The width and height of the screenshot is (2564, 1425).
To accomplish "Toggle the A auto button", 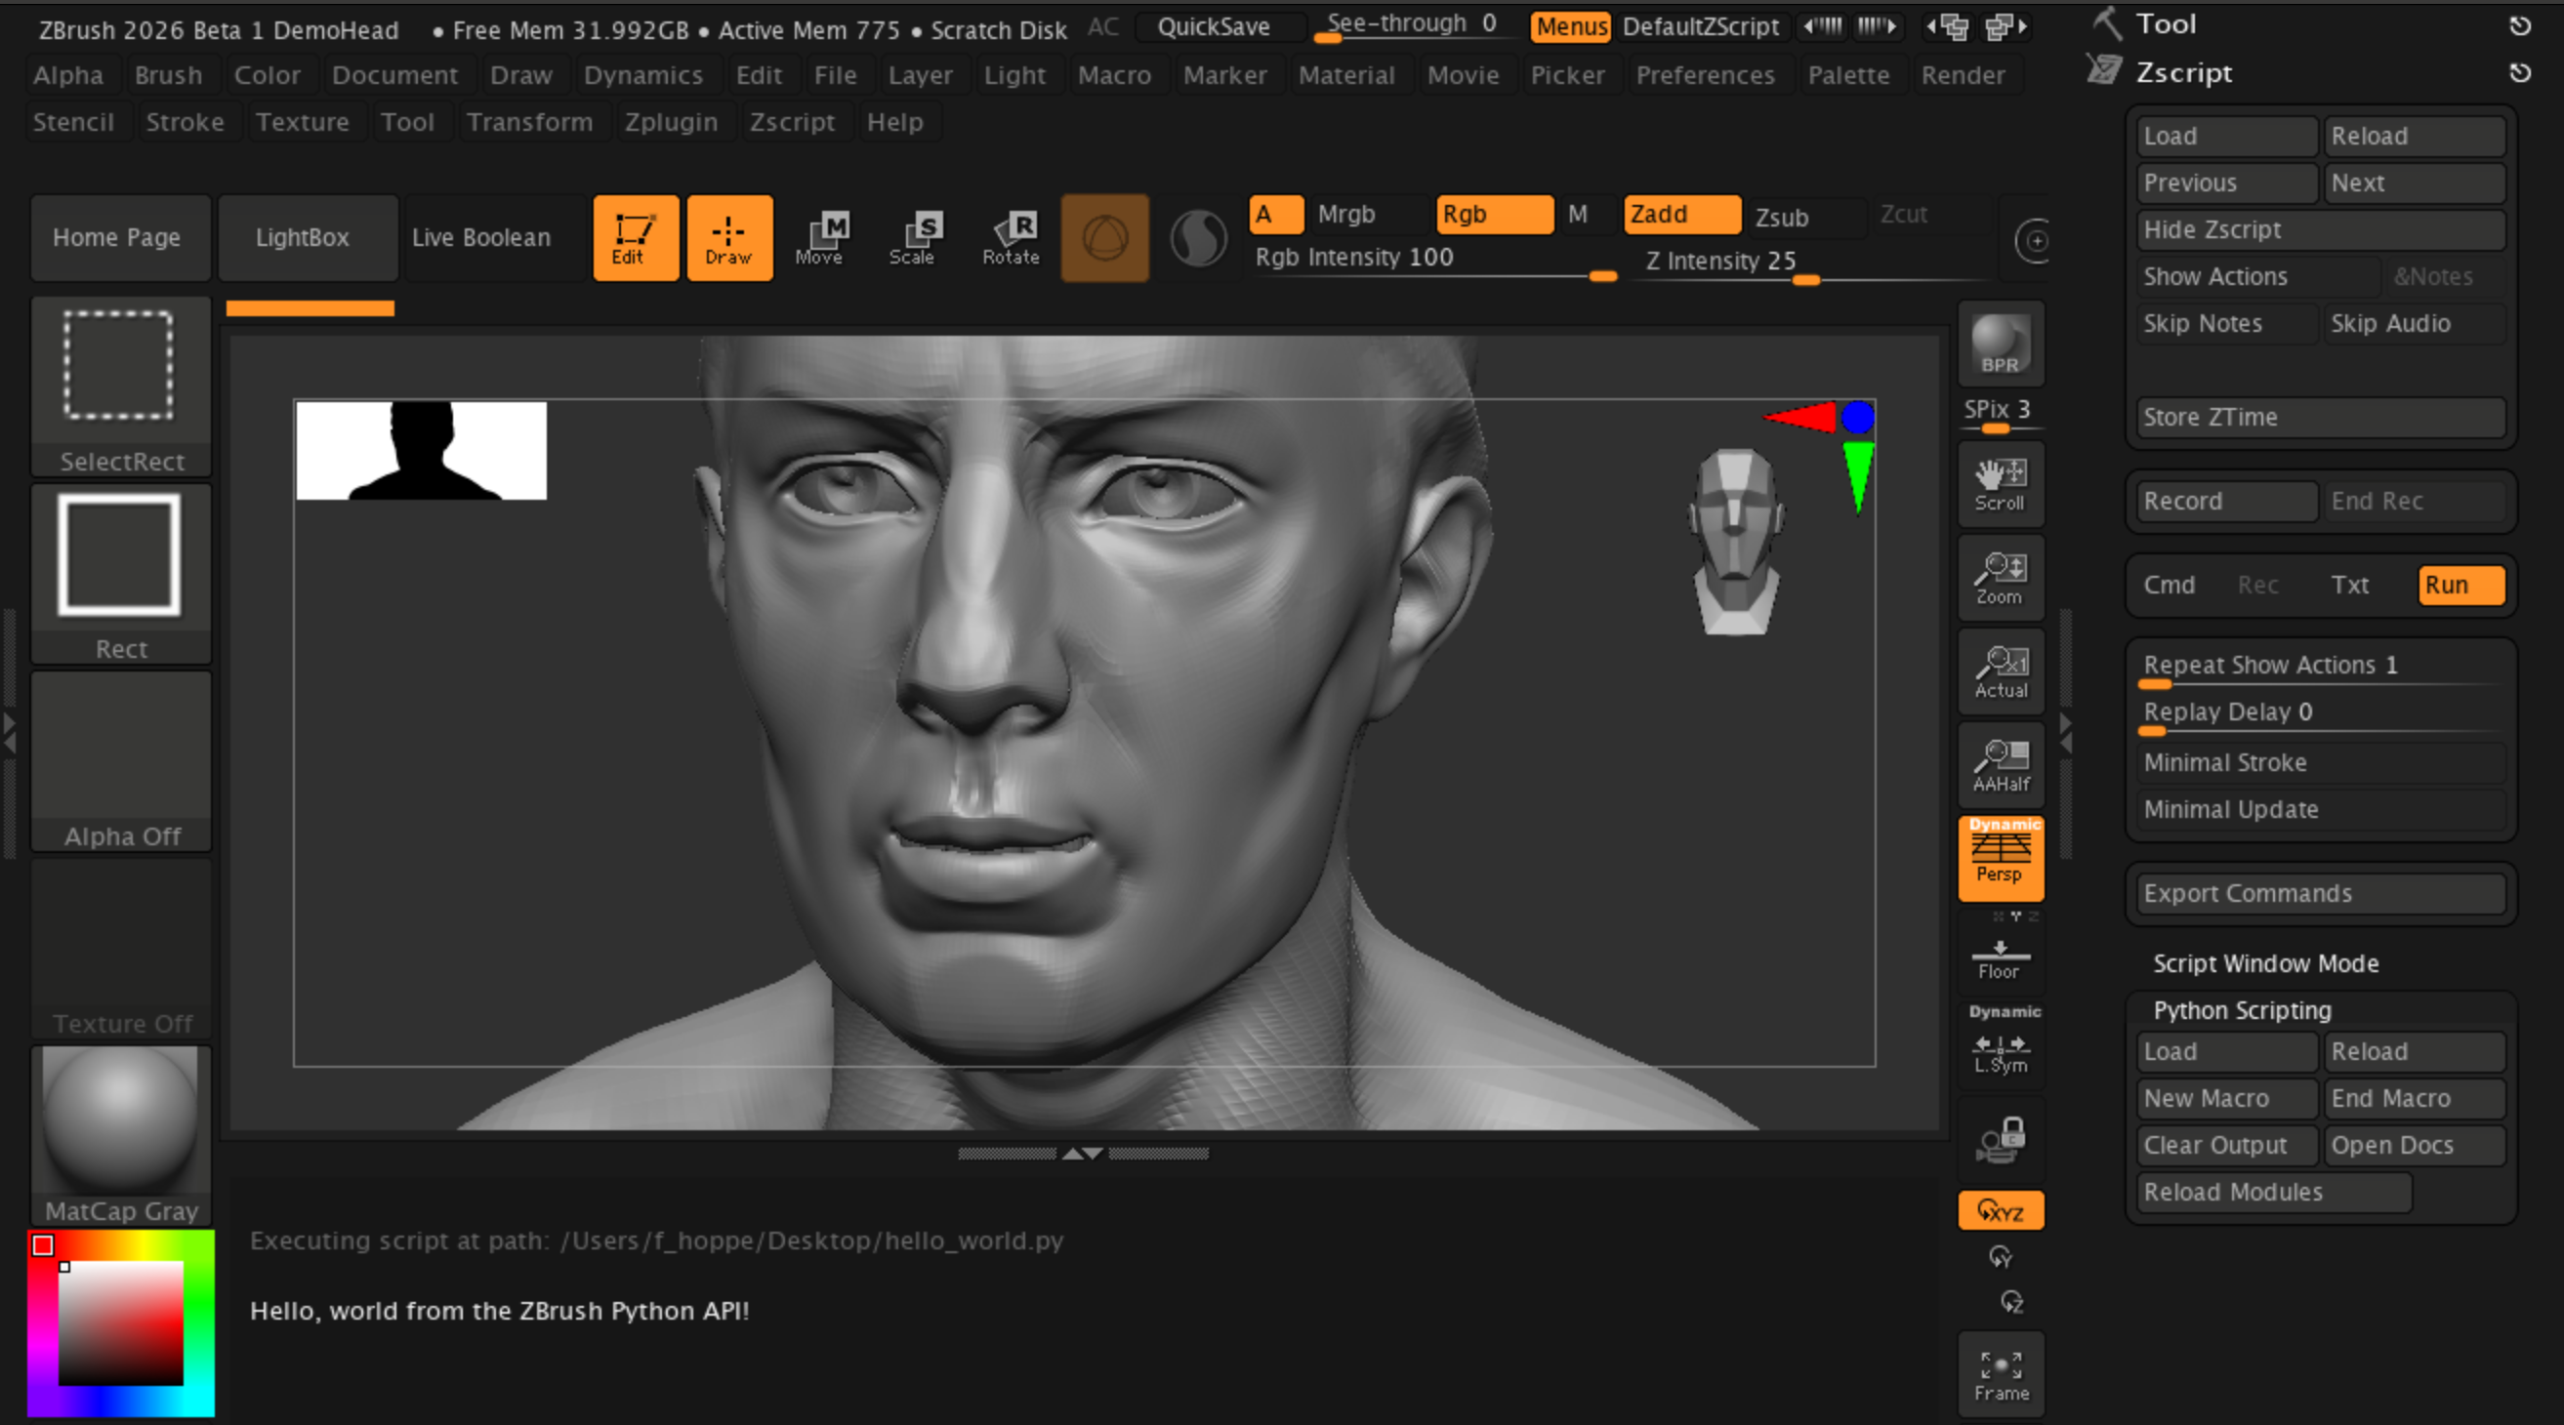I will (x=1276, y=214).
